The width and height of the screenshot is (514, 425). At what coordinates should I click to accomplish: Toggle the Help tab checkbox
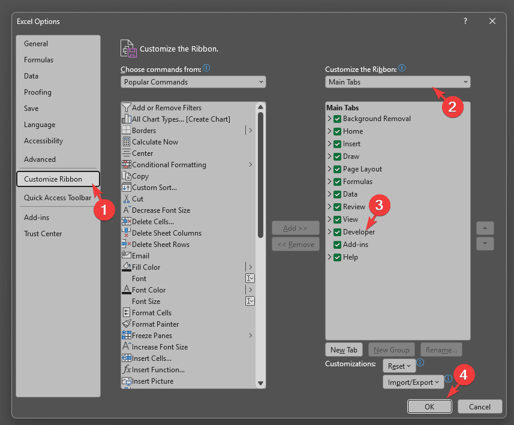pyautogui.click(x=337, y=257)
